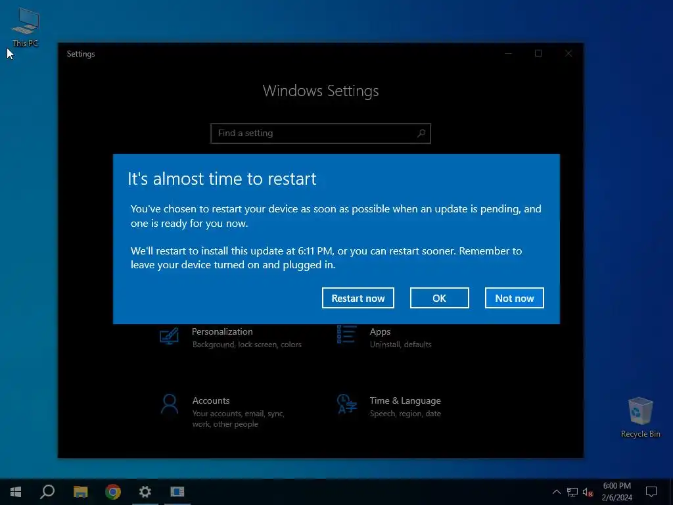Click the search magnifier in Find a setting
The height and width of the screenshot is (505, 673).
tap(421, 133)
